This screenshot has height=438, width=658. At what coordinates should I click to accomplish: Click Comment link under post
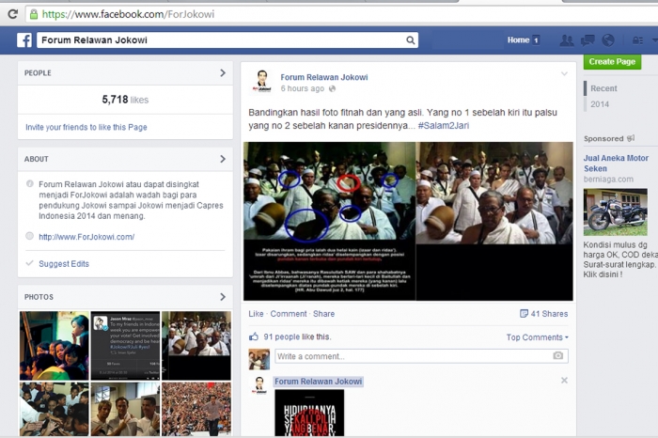point(289,314)
